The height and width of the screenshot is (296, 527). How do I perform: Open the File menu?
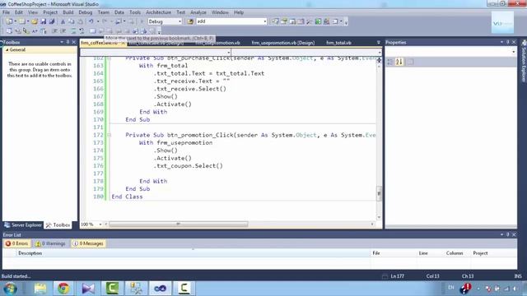click(6, 12)
